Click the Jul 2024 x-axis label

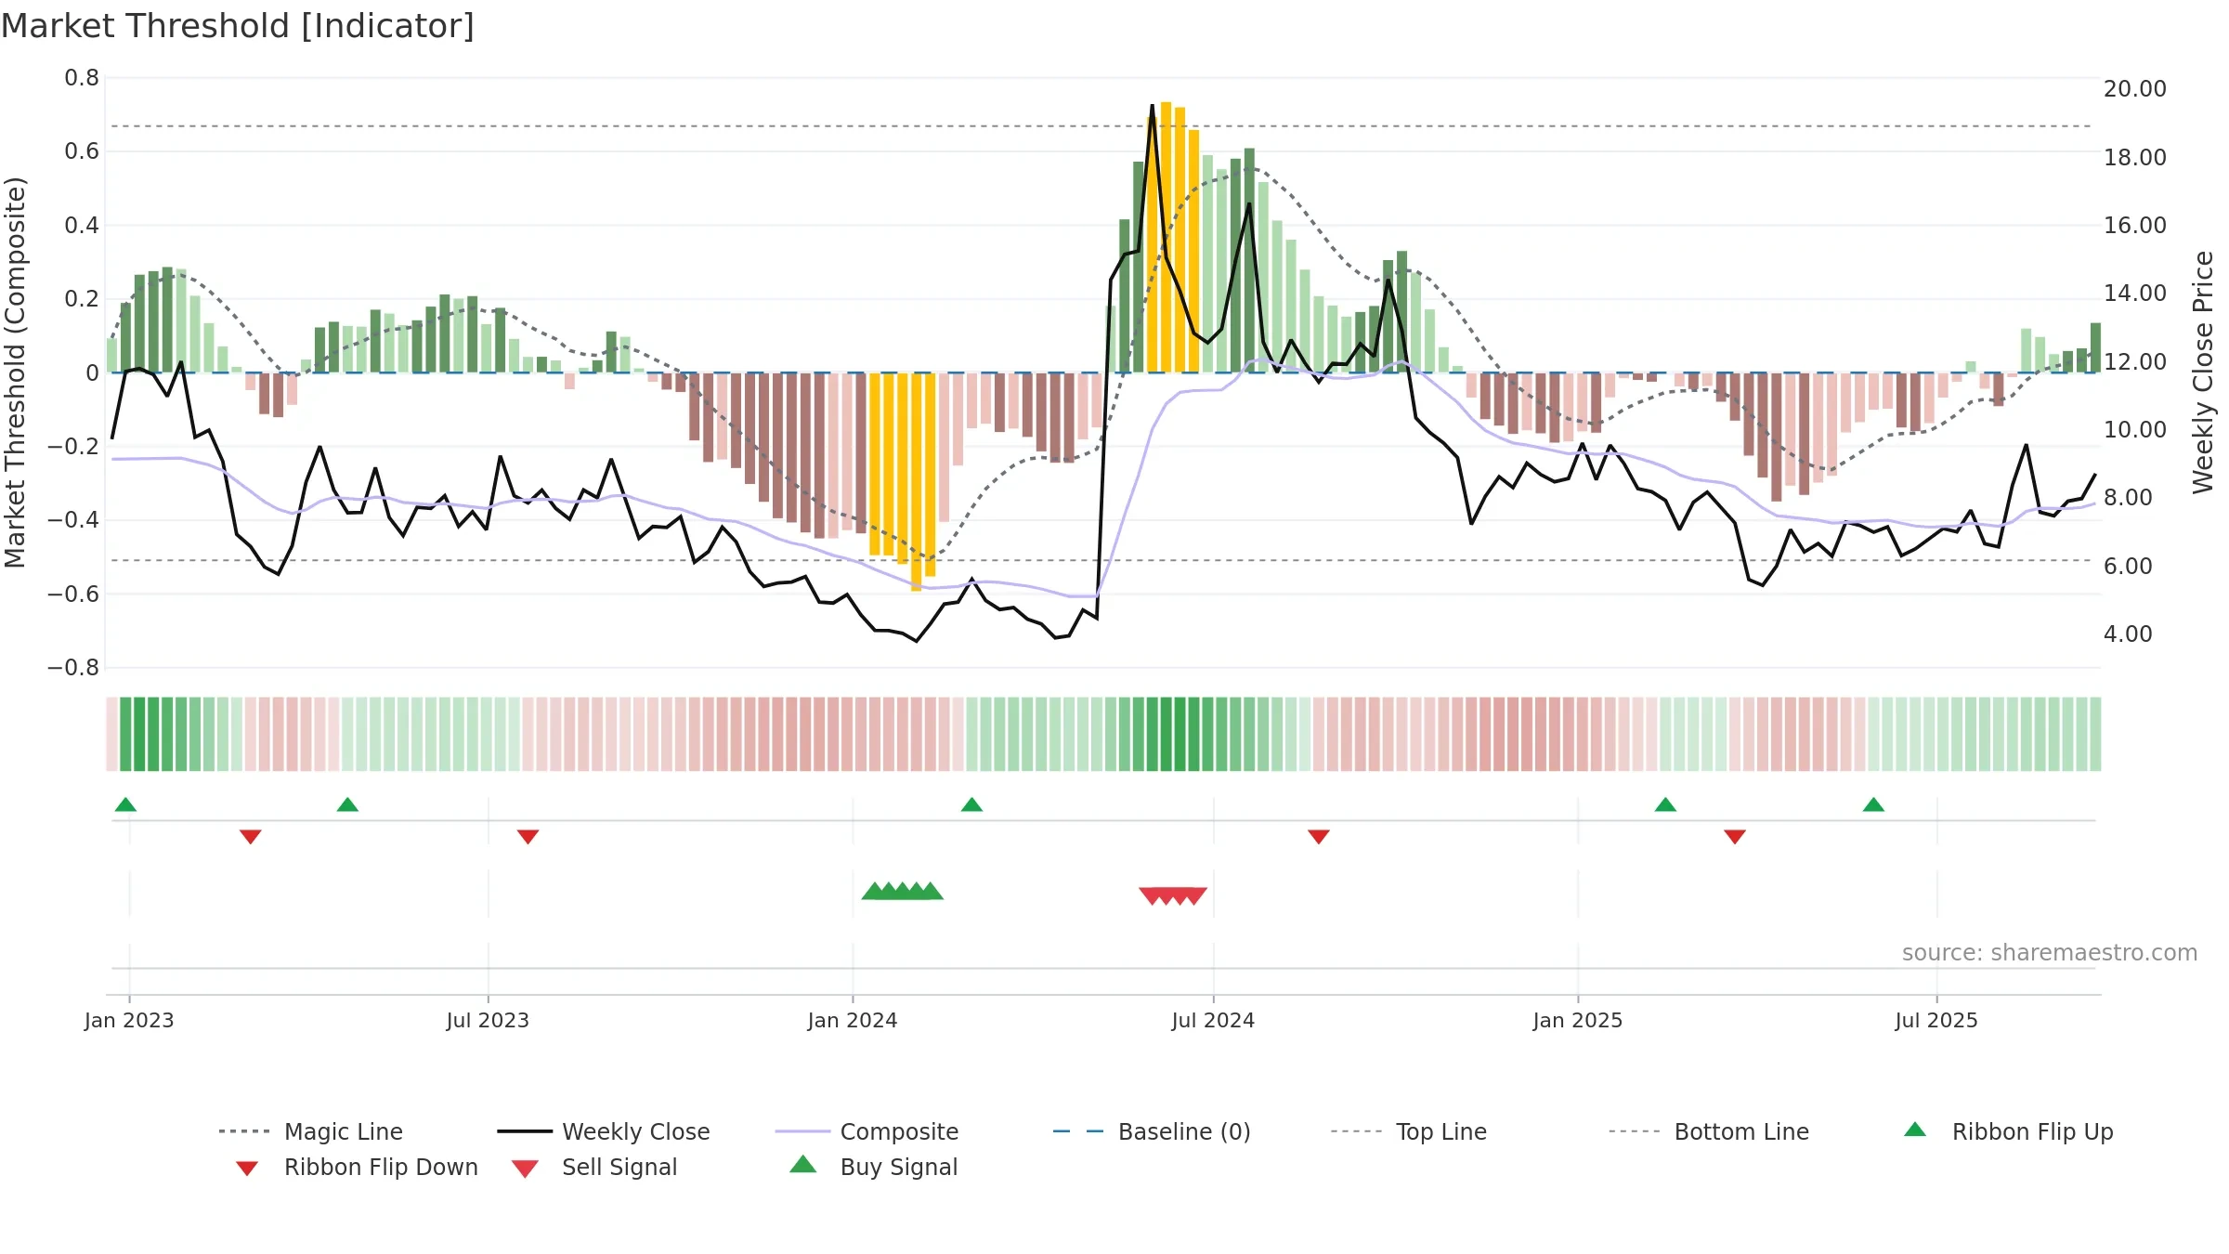tap(1213, 1021)
